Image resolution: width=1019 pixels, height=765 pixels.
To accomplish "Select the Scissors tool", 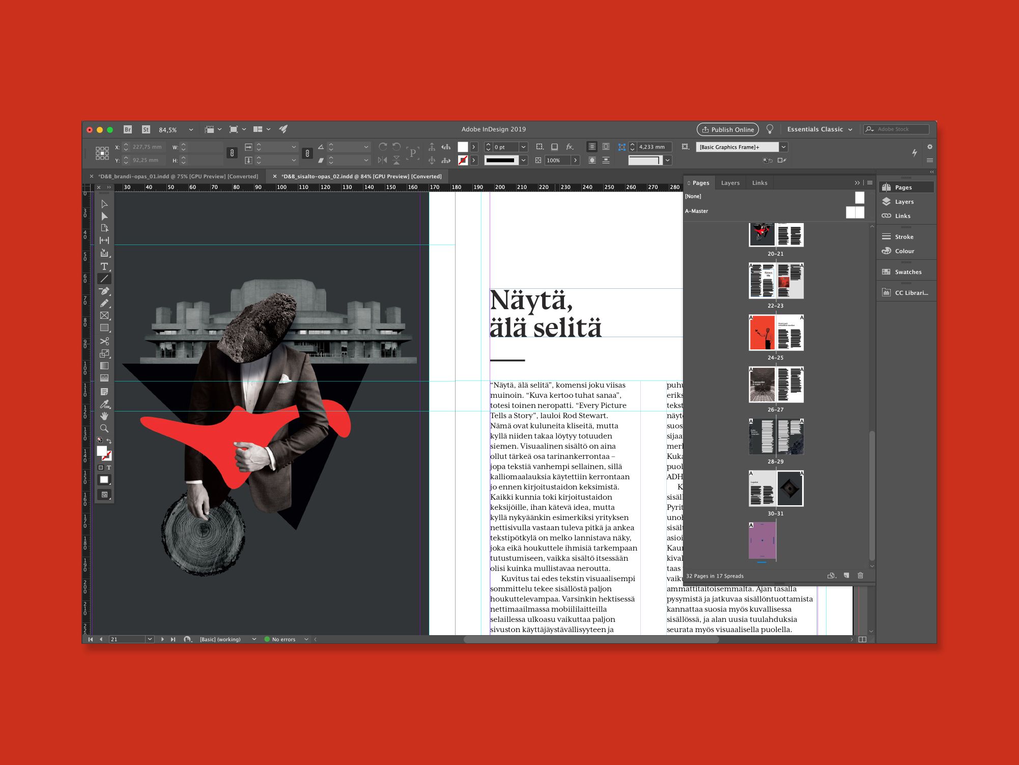I will pyautogui.click(x=104, y=341).
